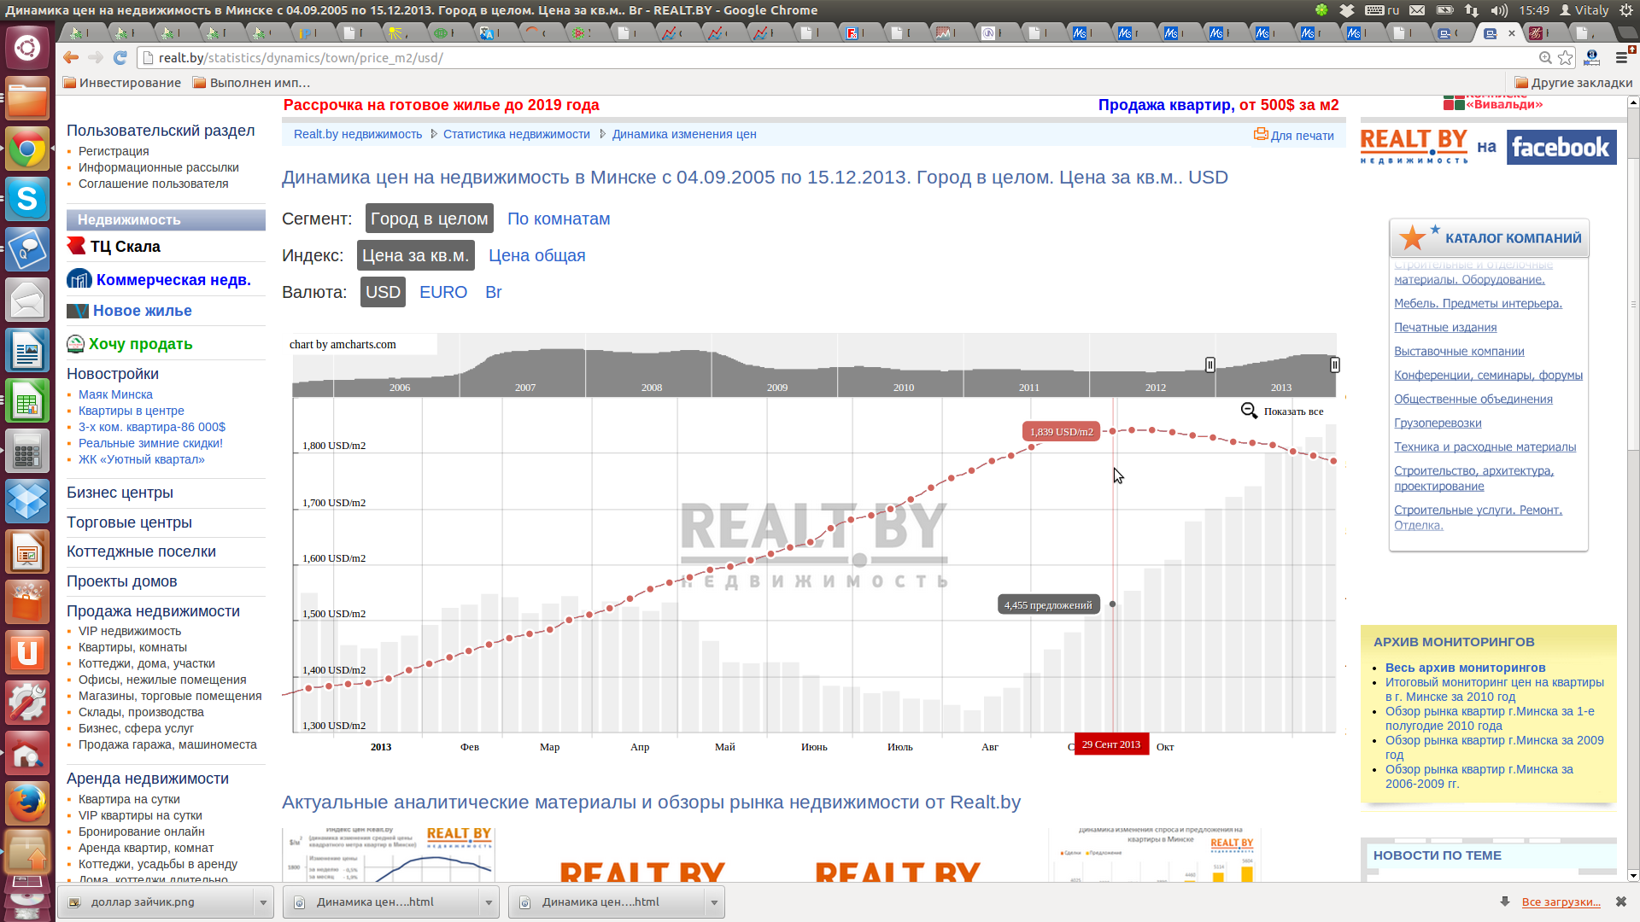Screen dimensions: 1640x922
Task: Open Ubuntu Software Center bag icon
Action: 27,603
